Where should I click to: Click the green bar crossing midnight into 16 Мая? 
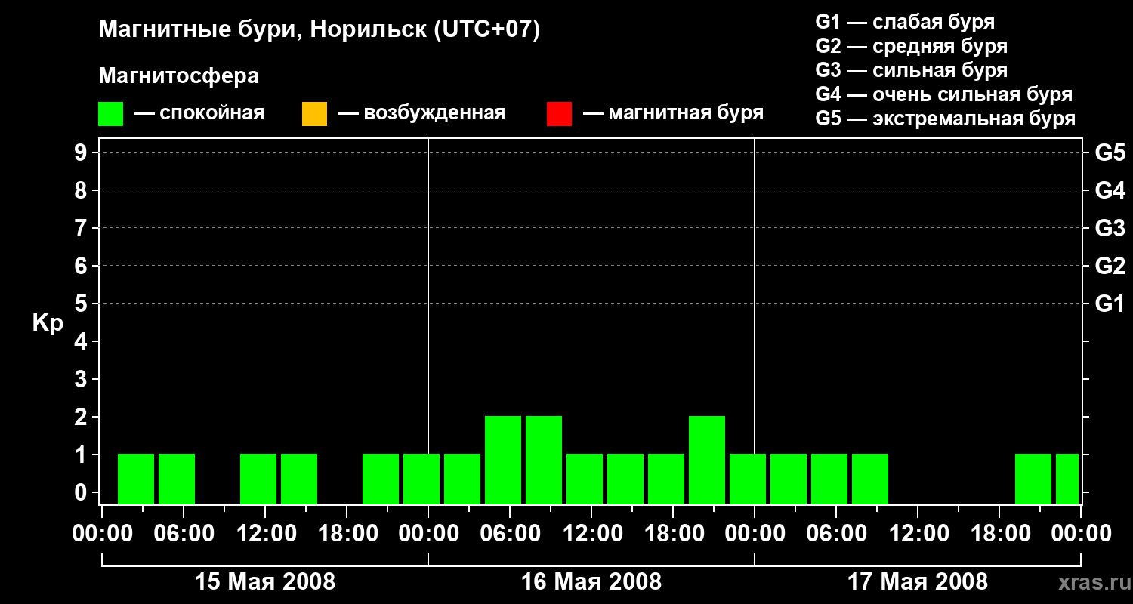click(x=421, y=479)
